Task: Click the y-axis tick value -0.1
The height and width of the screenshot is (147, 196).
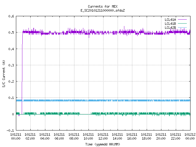Action: pyautogui.click(x=10, y=130)
